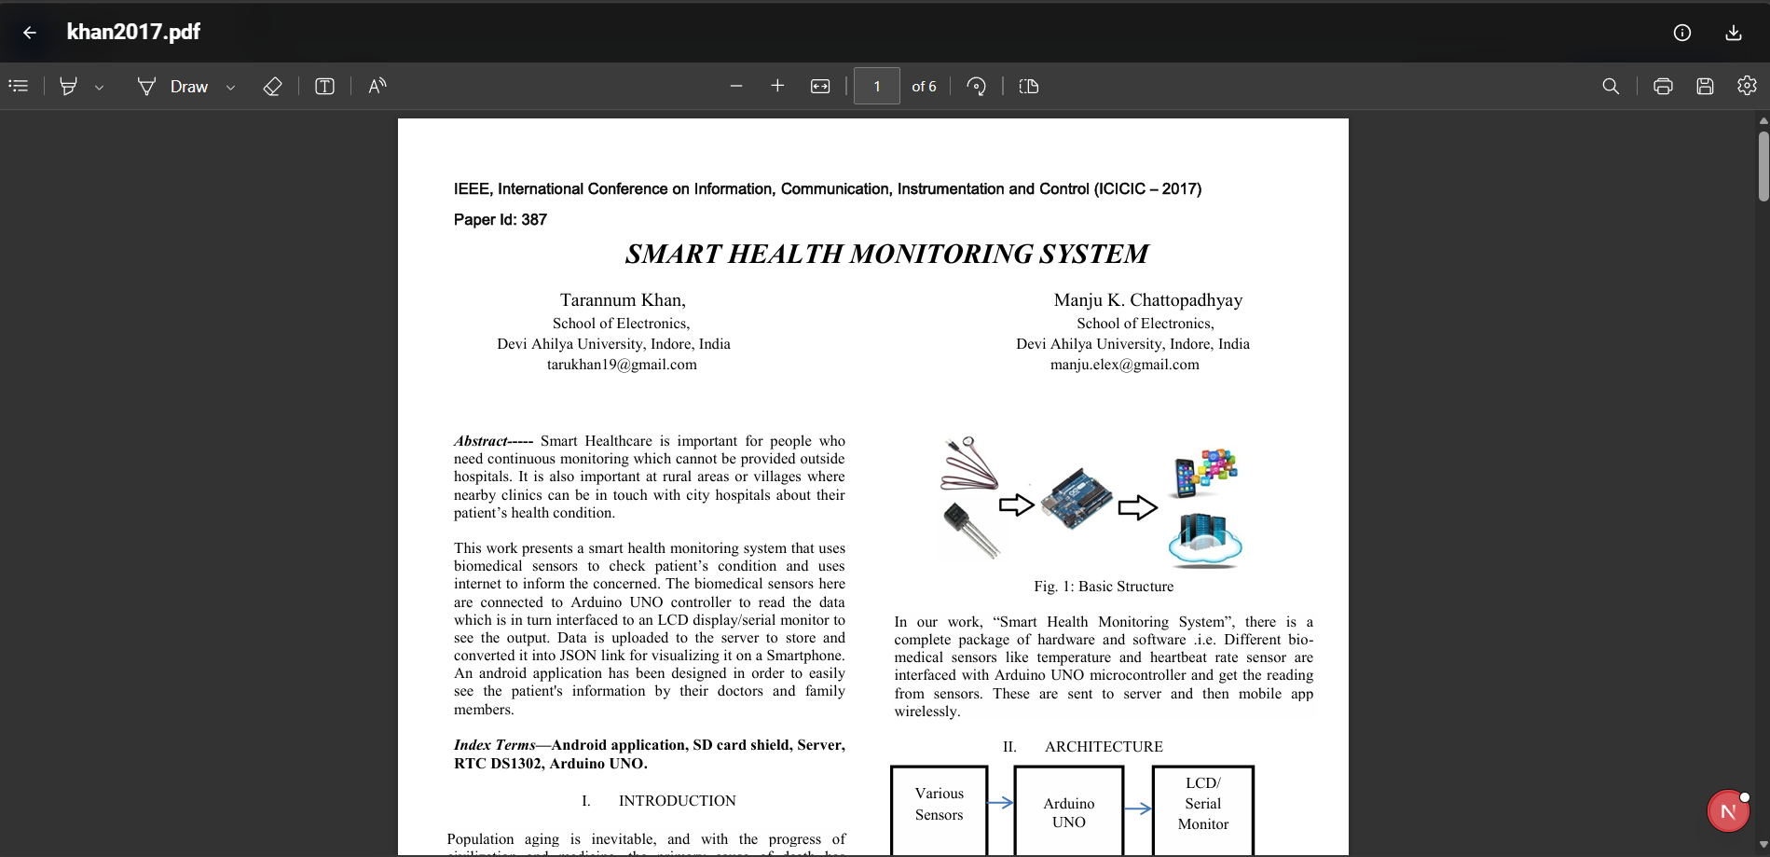Print the khan2017.pdf document
Viewport: 1770px width, 857px height.
(1663, 86)
